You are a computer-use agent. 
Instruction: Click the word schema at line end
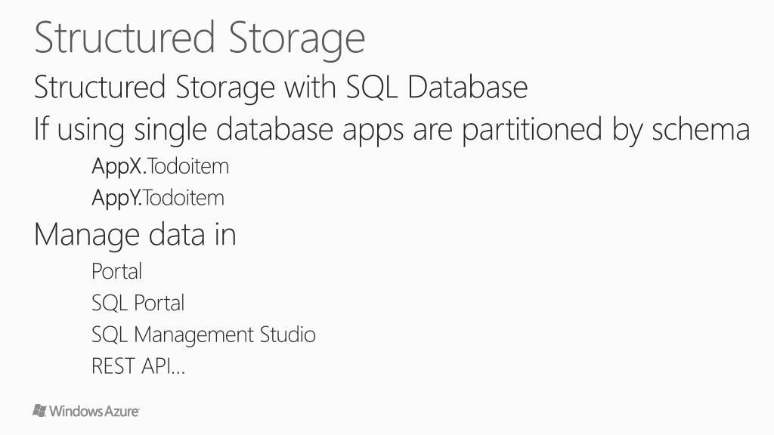(701, 130)
